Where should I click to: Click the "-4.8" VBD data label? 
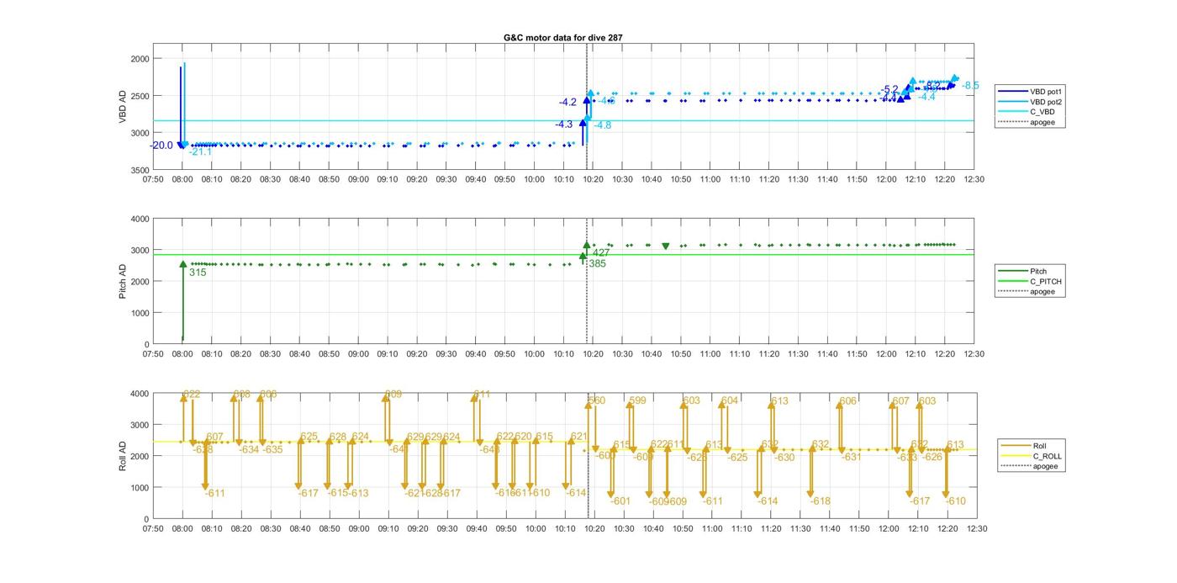[602, 125]
